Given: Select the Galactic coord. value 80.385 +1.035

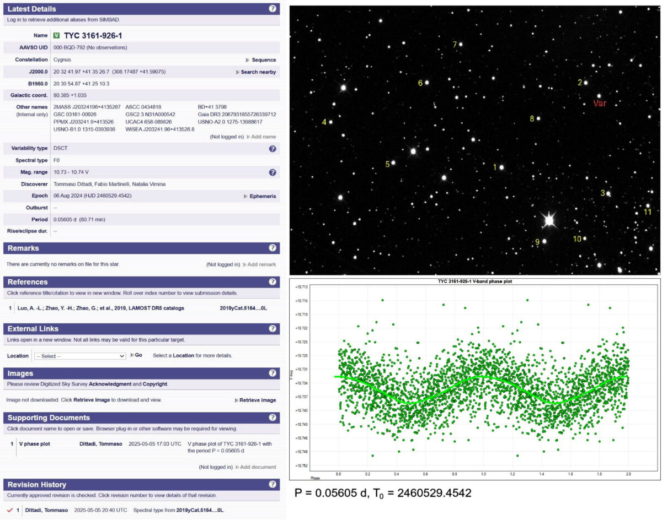Looking at the screenshot, I should click(70, 96).
